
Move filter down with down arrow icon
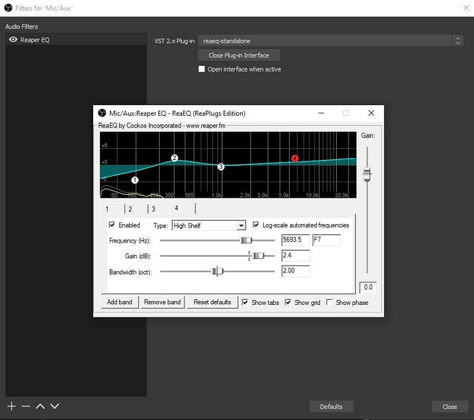pos(55,406)
